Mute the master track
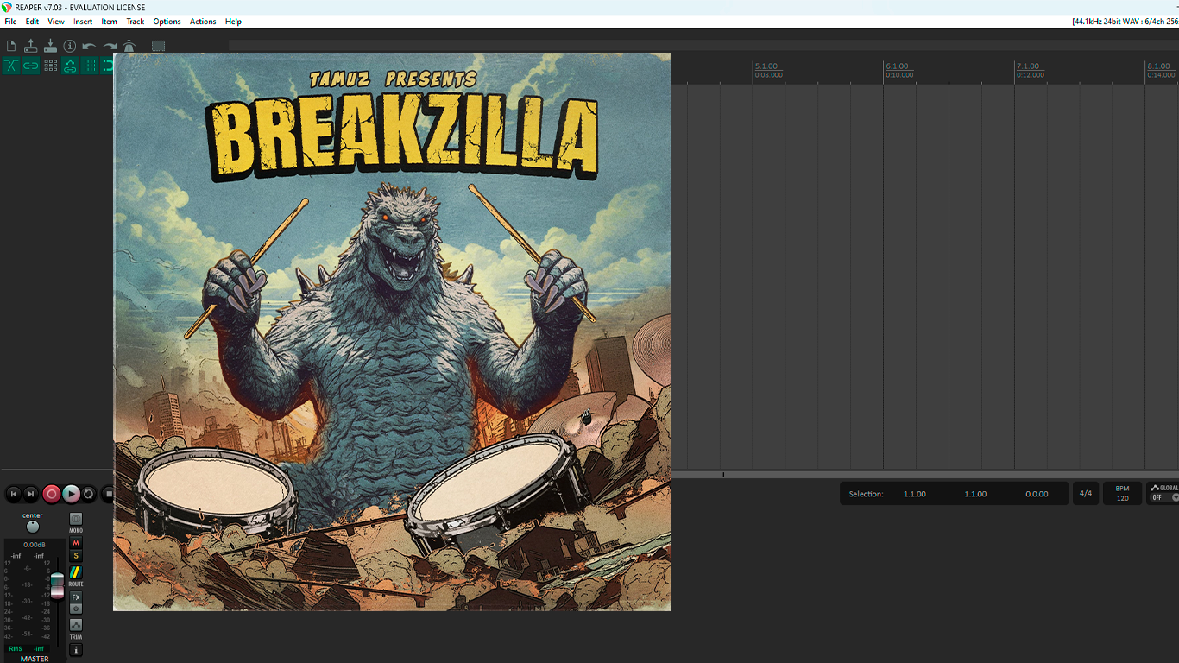Screen dimensions: 1179x663 76,543
